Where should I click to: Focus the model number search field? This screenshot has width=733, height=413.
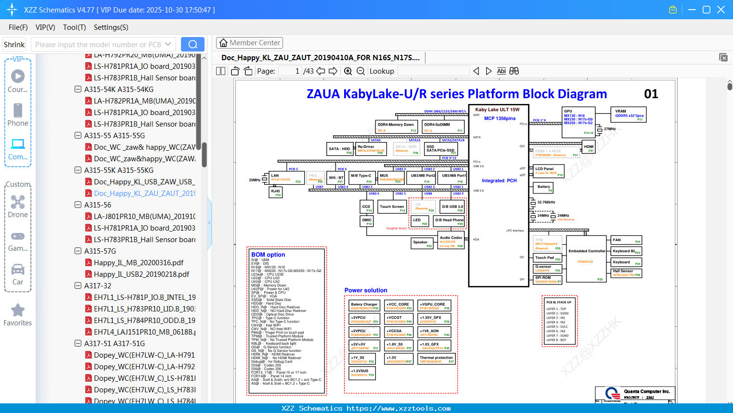click(99, 44)
